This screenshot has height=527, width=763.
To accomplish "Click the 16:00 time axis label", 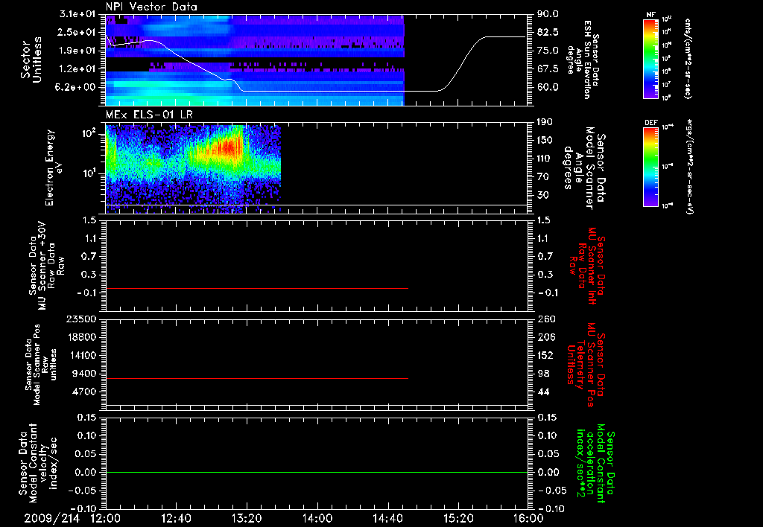I will 528,518.
